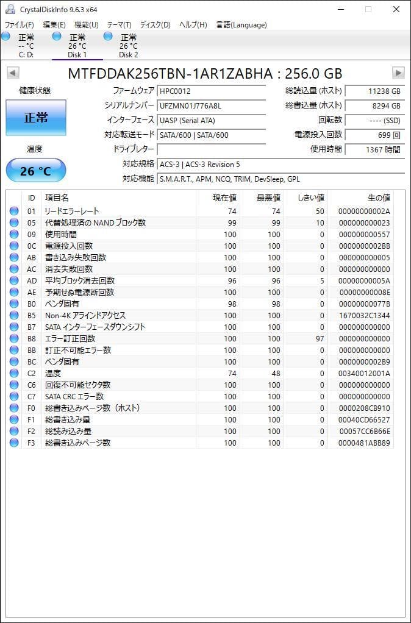Click status icon for ID F3 row
Image resolution: width=411 pixels, height=623 pixels.
(14, 443)
